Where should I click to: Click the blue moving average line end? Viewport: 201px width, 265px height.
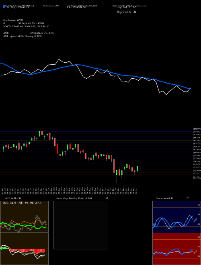190,88
